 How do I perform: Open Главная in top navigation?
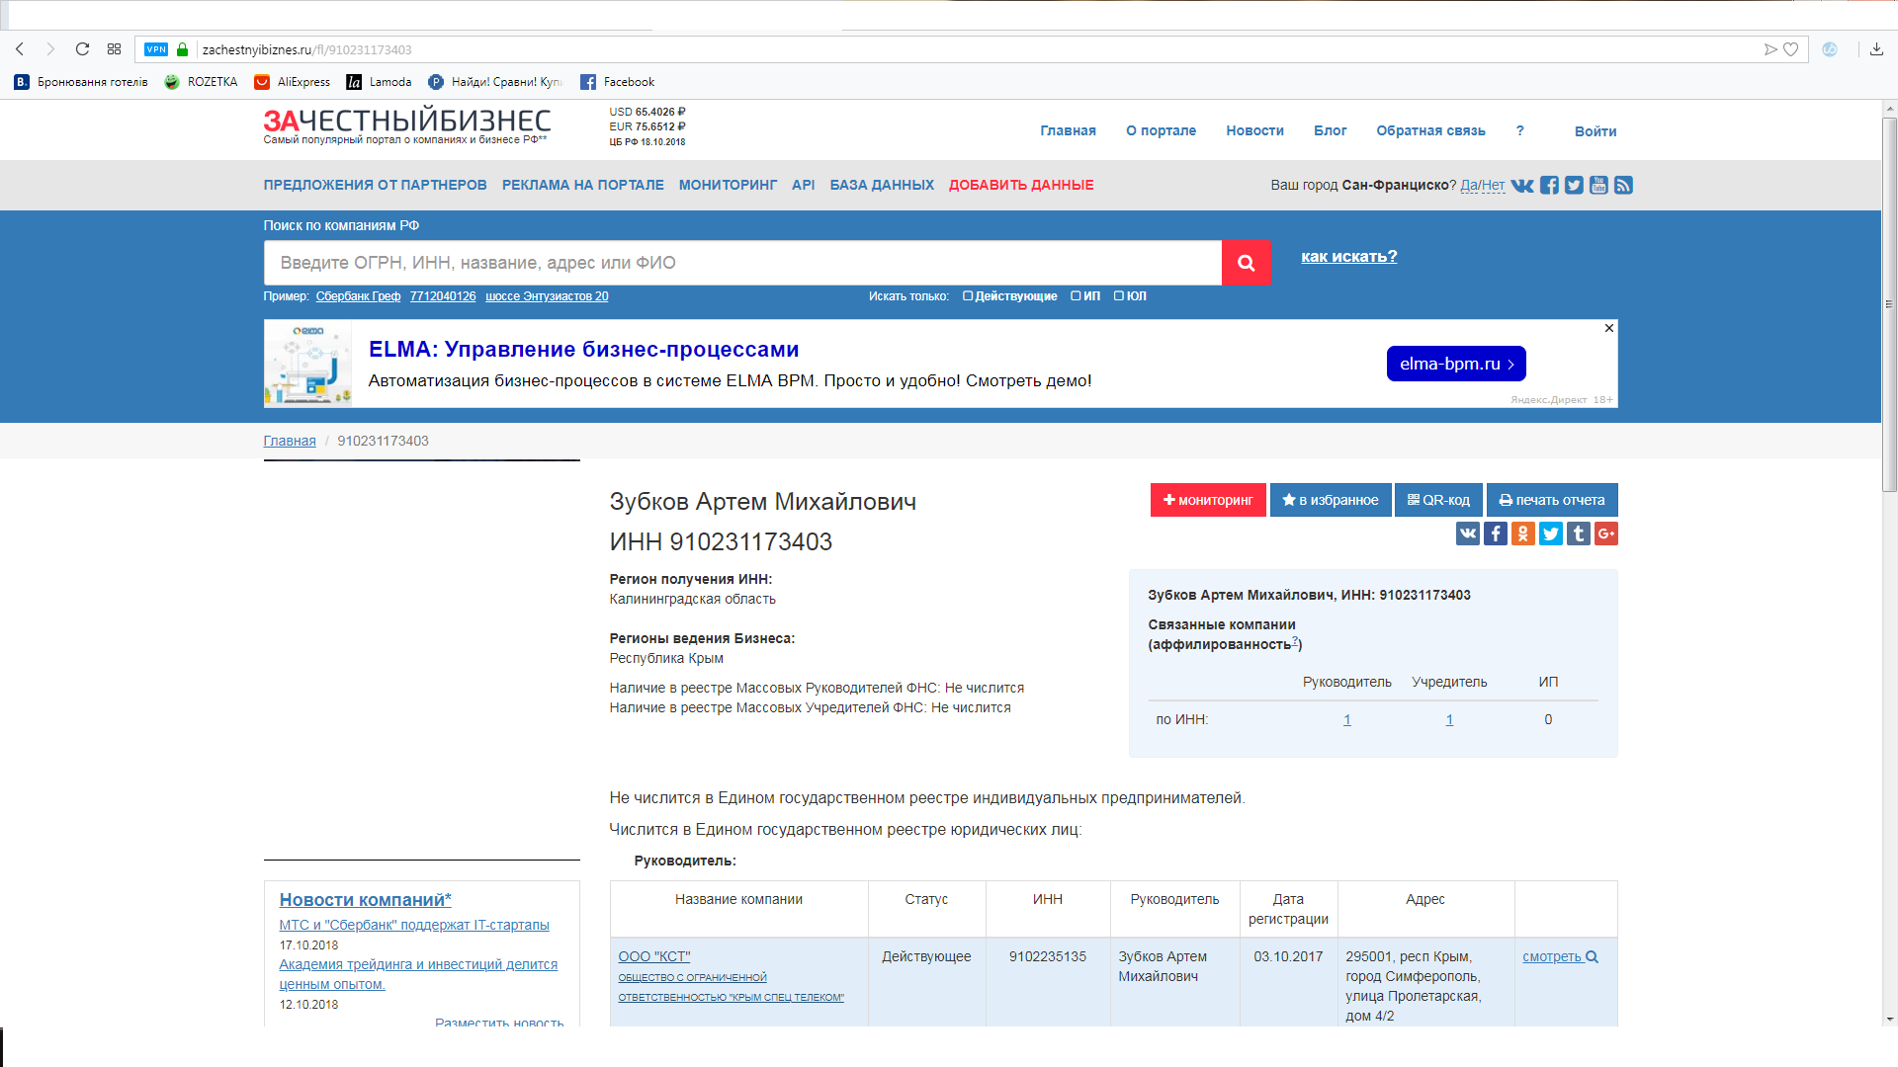[1068, 130]
